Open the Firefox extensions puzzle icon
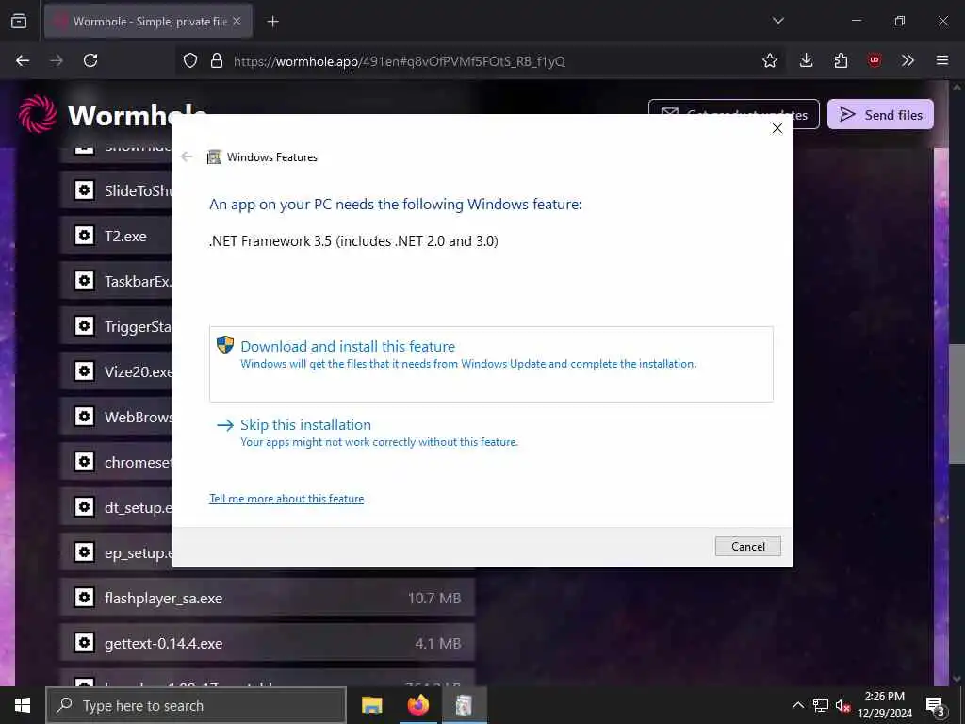This screenshot has height=724, width=965. tap(841, 60)
